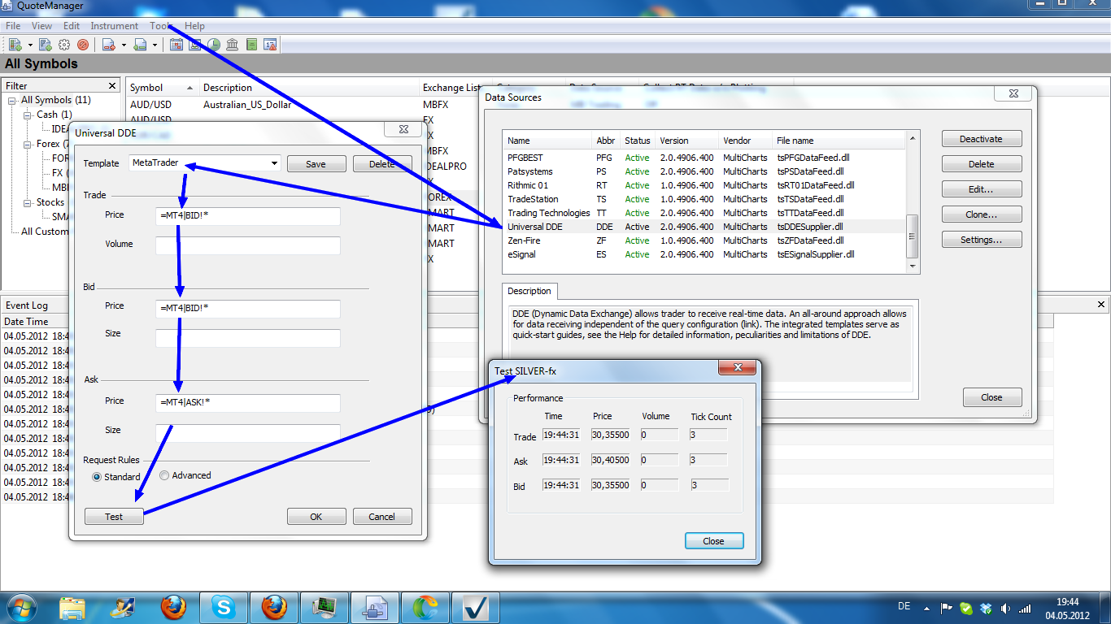The height and width of the screenshot is (624, 1111).
Task: Click the green book toolbar icon
Action: pyautogui.click(x=252, y=45)
